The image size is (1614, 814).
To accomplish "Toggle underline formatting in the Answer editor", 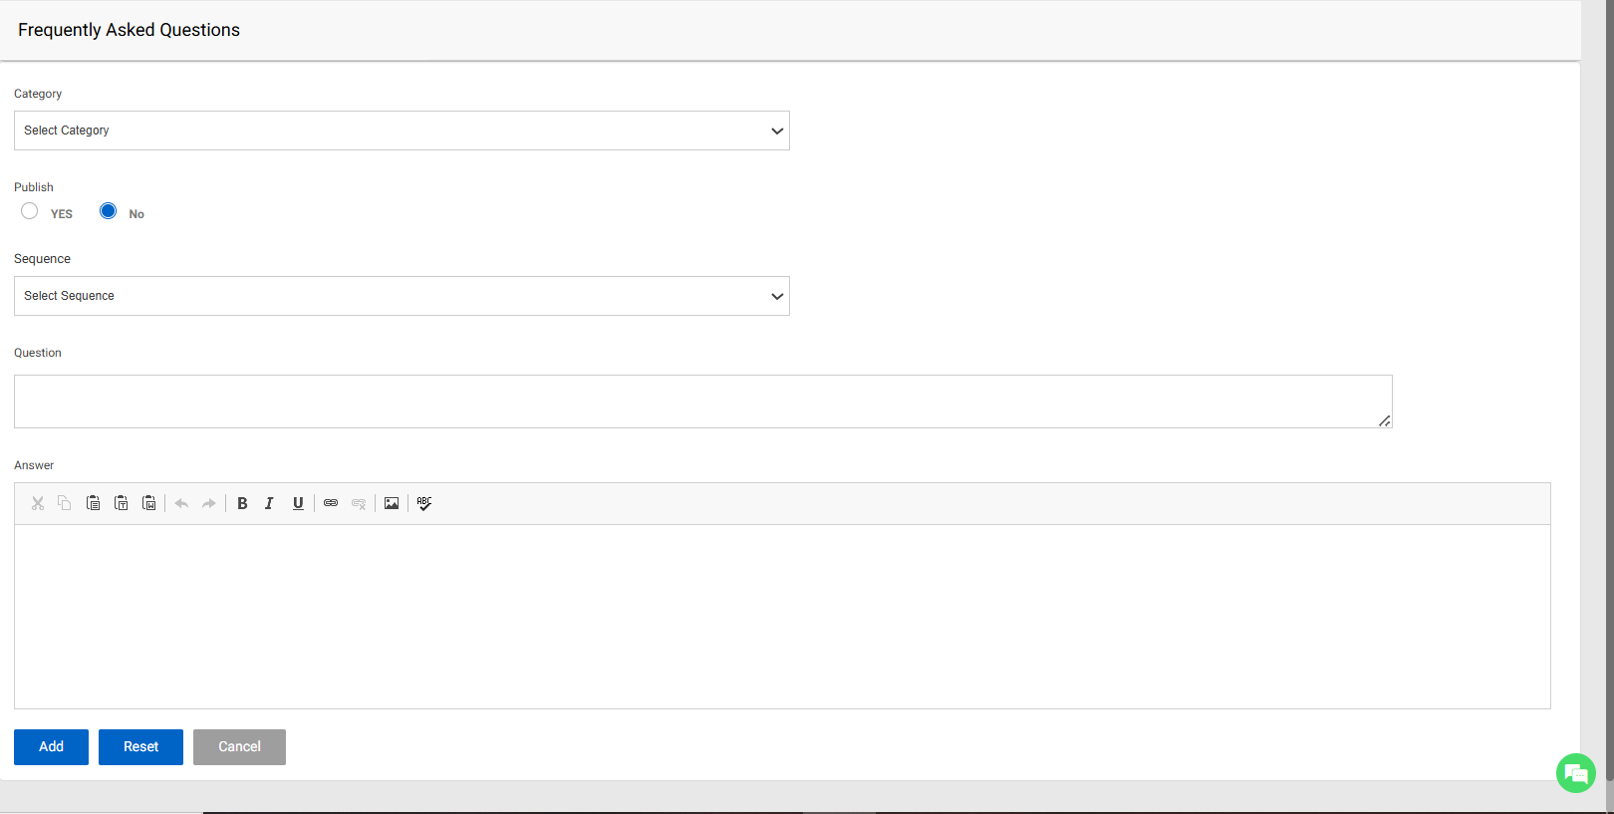I will (297, 503).
